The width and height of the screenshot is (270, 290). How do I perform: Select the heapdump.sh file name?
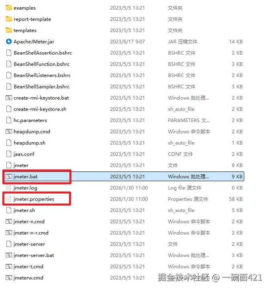click(x=29, y=143)
